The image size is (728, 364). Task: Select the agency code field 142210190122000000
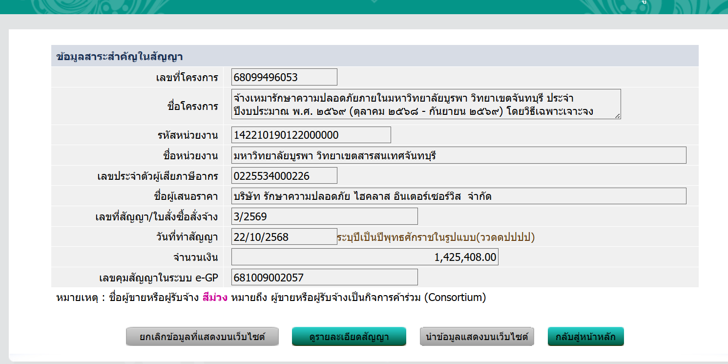pos(311,135)
